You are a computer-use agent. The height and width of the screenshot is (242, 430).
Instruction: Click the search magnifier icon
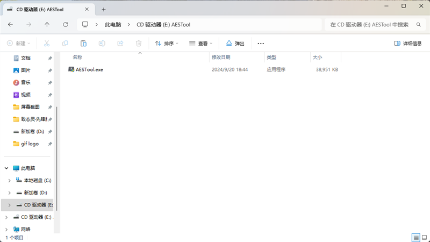click(419, 25)
